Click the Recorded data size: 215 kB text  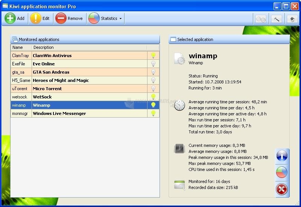[x=213, y=187]
